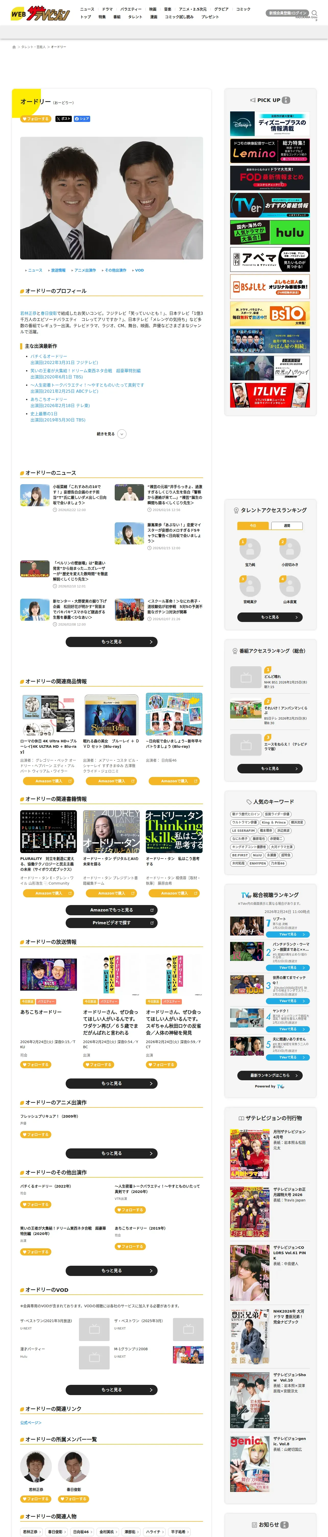Open M-1グランプリ2008 VOD entry
This screenshot has width=328, height=1537.
coord(131,1348)
